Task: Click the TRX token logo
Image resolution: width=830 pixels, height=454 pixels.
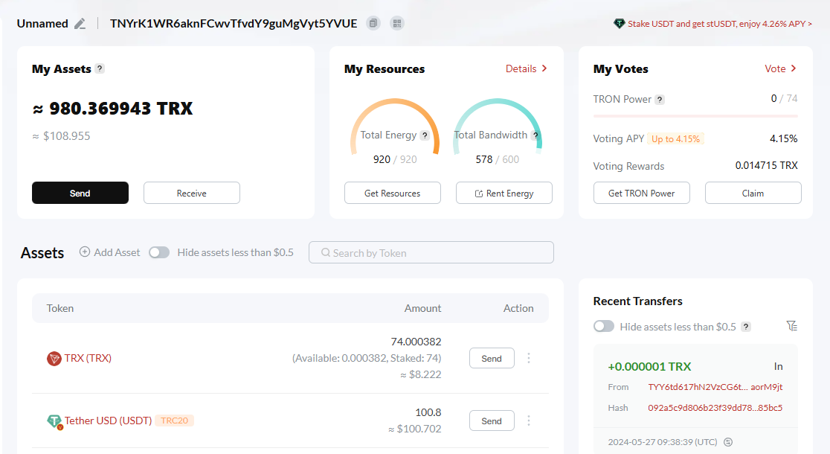Action: tap(54, 359)
